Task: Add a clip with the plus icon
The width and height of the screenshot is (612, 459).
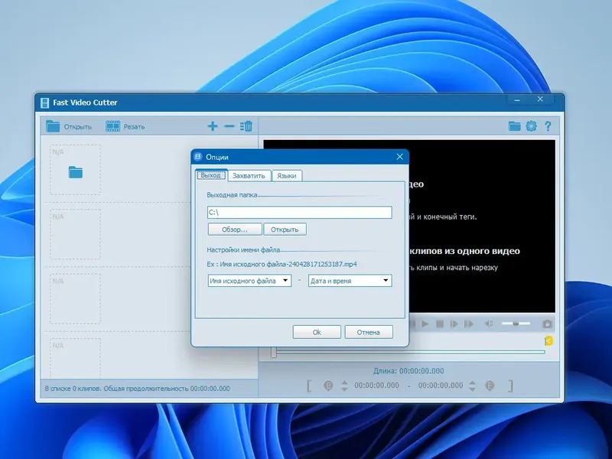Action: click(212, 125)
